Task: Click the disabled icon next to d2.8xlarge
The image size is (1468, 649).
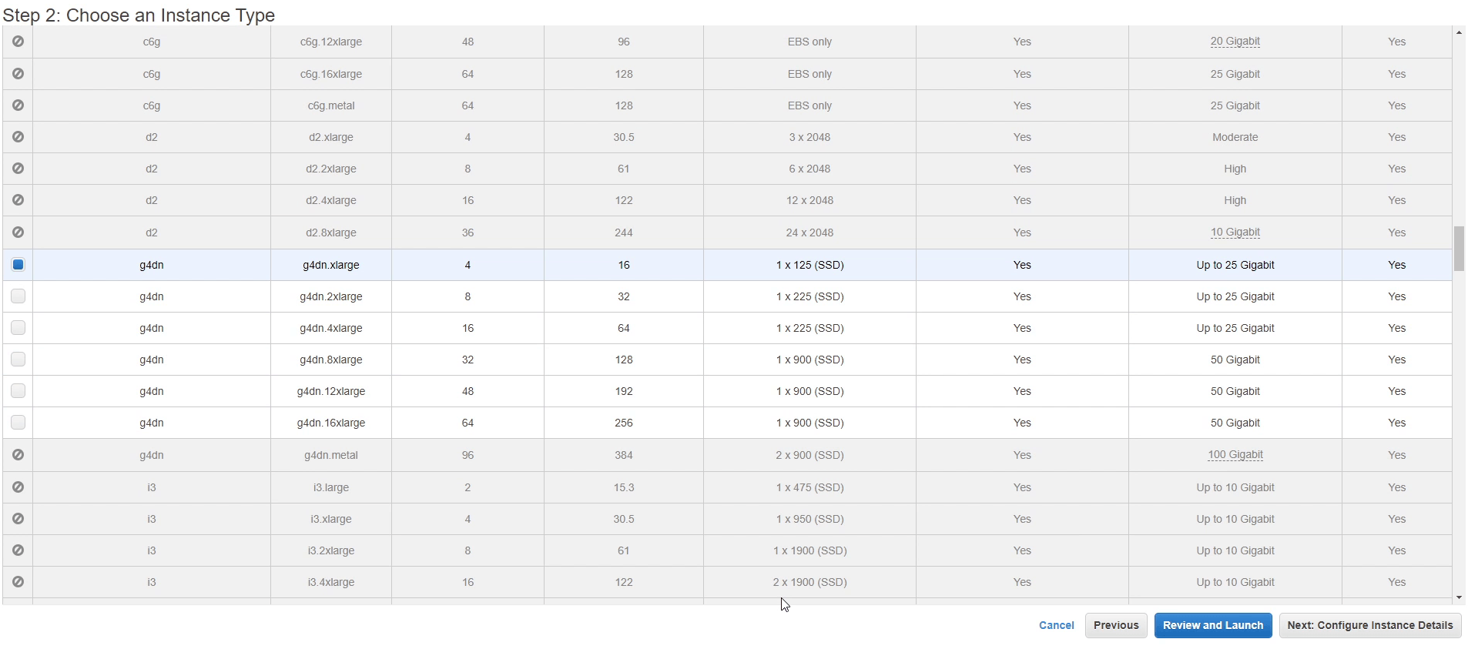Action: coord(18,233)
